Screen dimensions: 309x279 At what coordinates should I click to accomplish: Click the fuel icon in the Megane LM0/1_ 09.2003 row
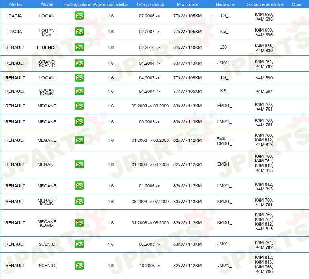pos(79,122)
